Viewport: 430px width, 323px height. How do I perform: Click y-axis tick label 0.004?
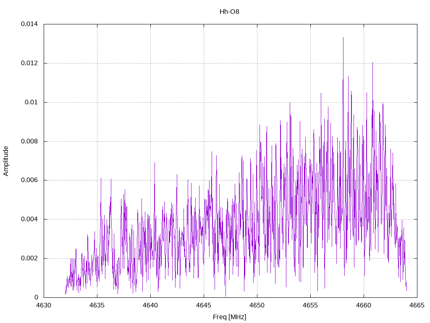[x=29, y=219]
